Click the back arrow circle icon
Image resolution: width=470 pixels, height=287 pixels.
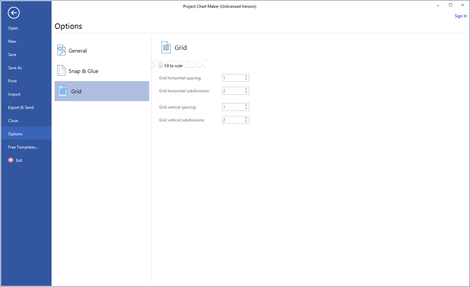tap(14, 13)
